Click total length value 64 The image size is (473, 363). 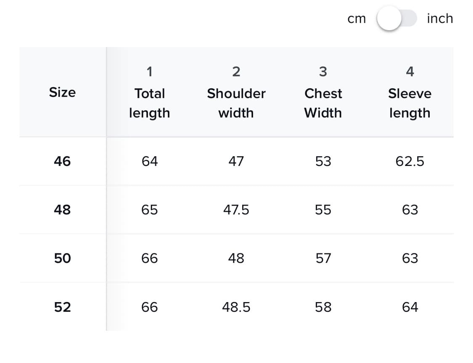point(149,161)
